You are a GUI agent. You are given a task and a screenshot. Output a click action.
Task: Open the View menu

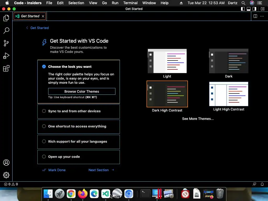[93, 3]
